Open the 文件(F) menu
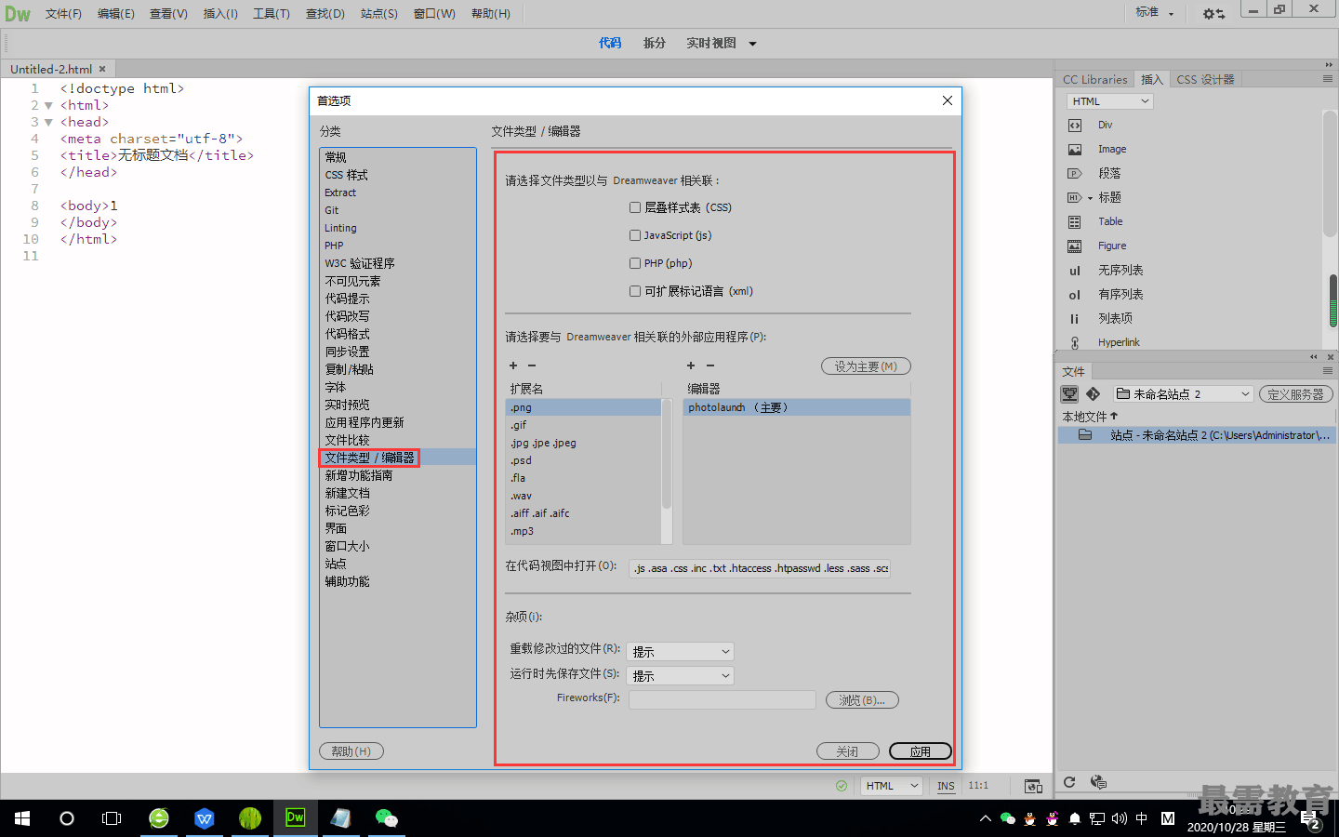The width and height of the screenshot is (1339, 837). tap(63, 14)
